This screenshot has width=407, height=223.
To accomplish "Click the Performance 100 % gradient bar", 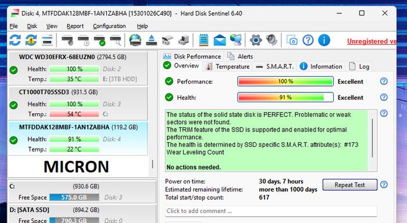I will click(285, 81).
